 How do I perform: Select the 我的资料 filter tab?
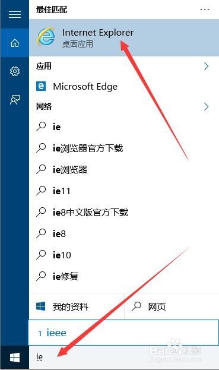point(77,306)
